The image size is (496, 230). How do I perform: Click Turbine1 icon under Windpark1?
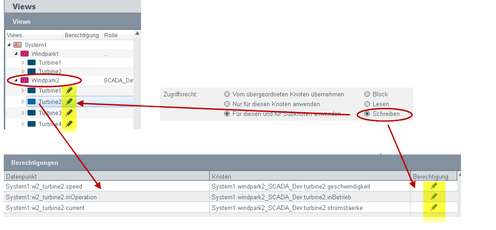pyautogui.click(x=31, y=62)
